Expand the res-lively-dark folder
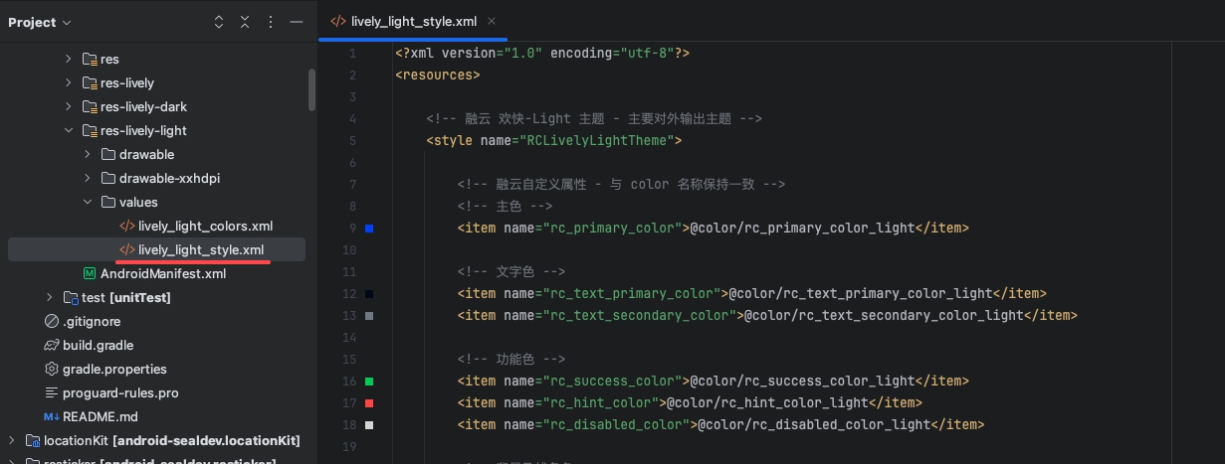The image size is (1225, 464). (69, 106)
